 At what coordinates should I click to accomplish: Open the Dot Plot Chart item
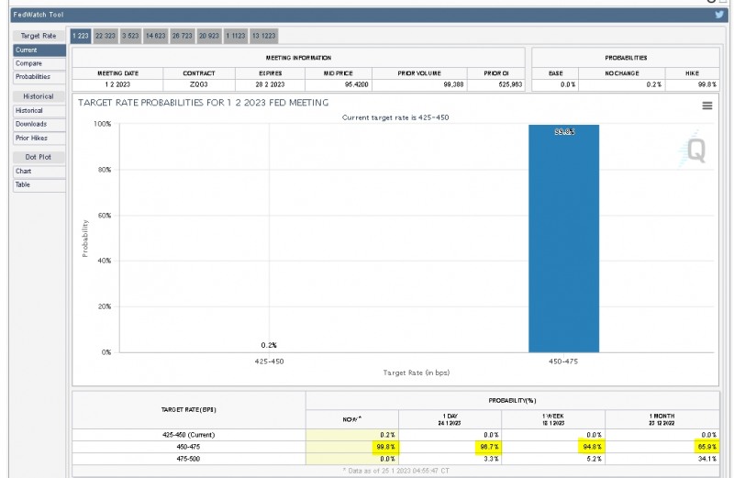click(39, 172)
